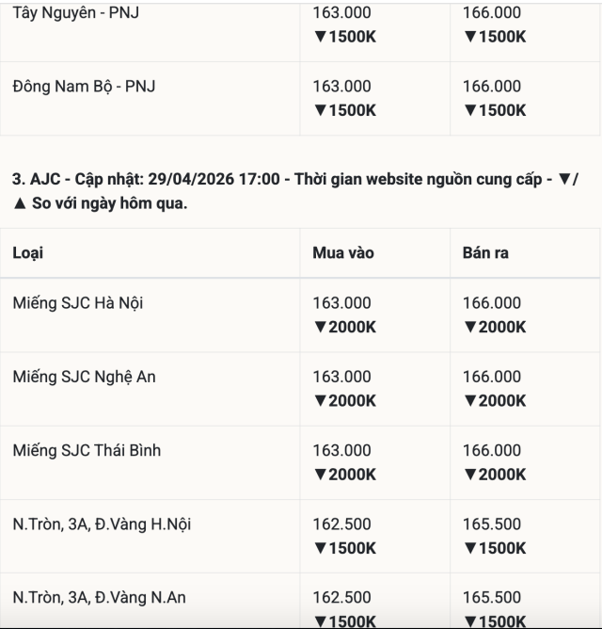The image size is (602, 629).
Task: Click ▼1500K change under Tây Nguyên sell price
Action: point(494,37)
